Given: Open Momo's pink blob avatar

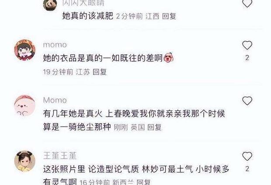Looking at the screenshot, I should click(25, 105).
